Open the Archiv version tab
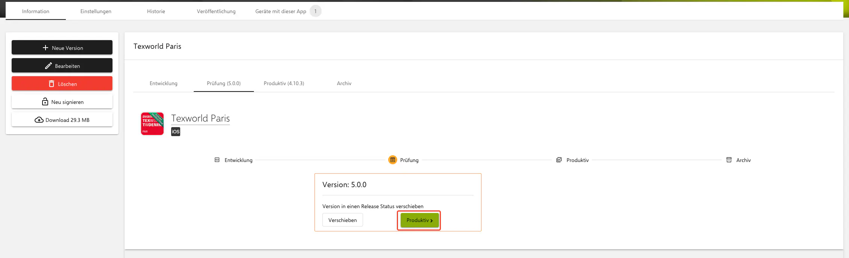 (344, 83)
